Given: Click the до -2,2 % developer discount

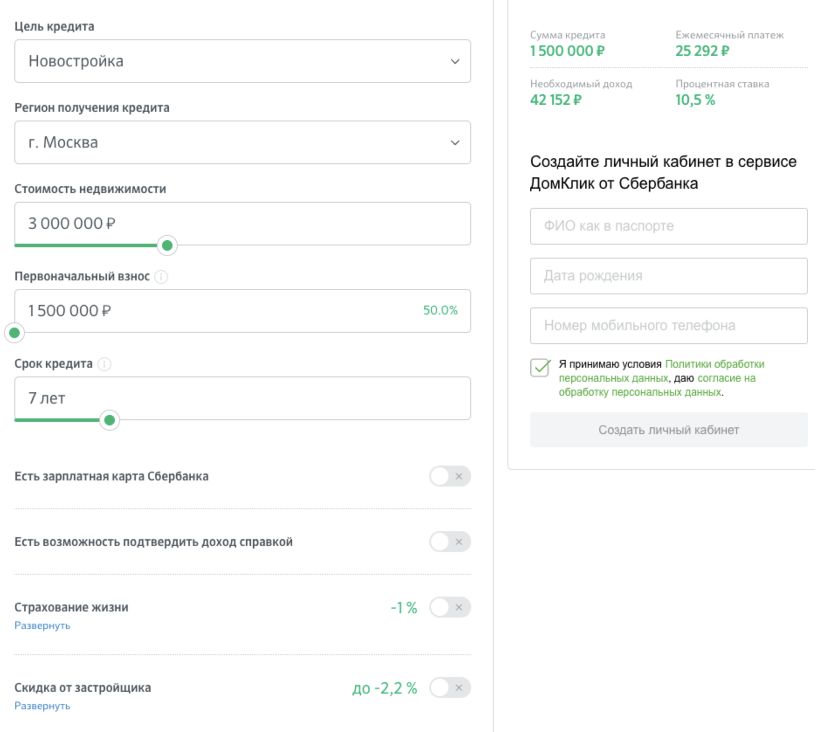Looking at the screenshot, I should [x=385, y=688].
